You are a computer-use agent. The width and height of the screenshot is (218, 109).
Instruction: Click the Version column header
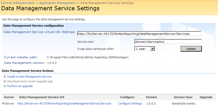151,97
